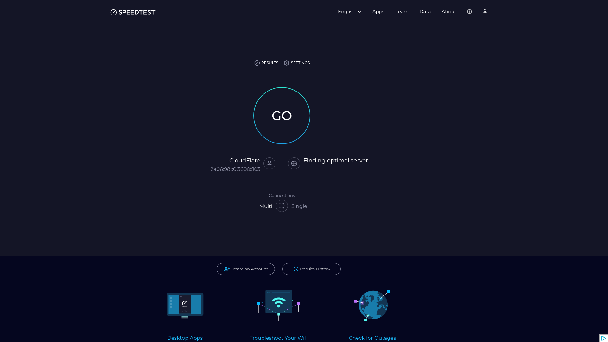Click the Speedtest logo
608x342 pixels.
point(133,12)
